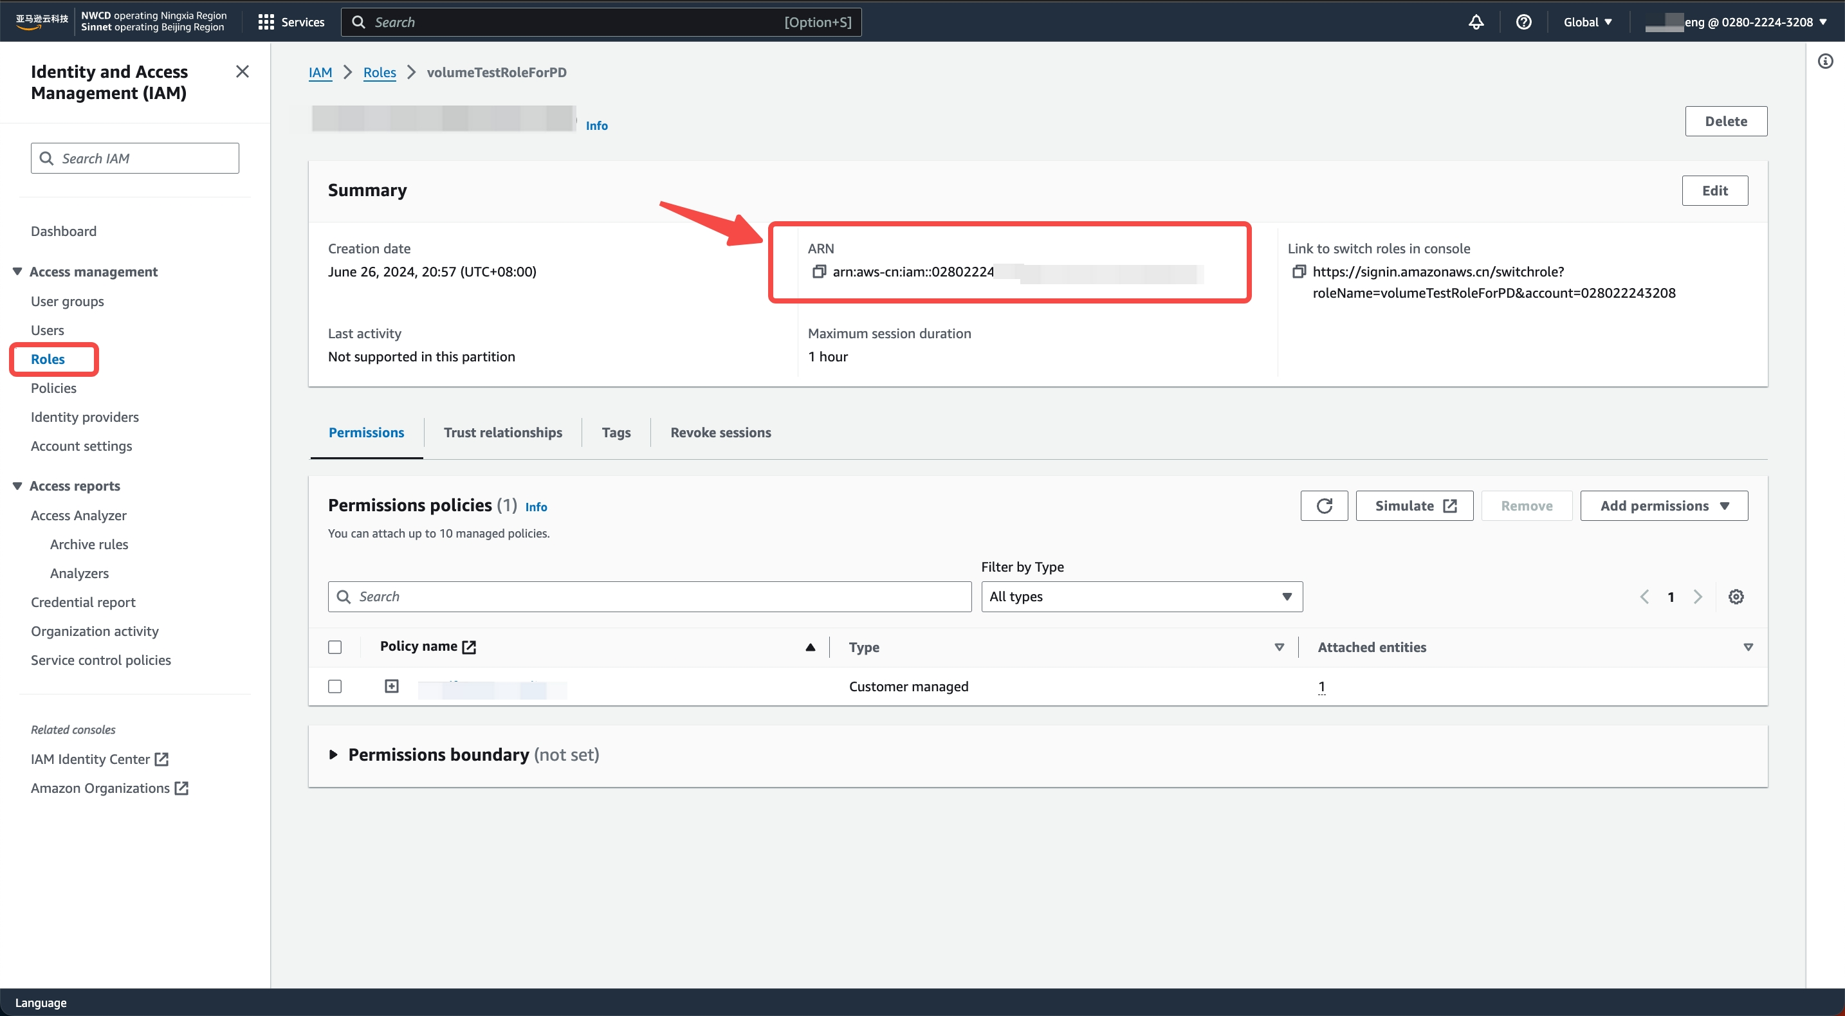1845x1016 pixels.
Task: Copy the switch role link icon
Action: click(x=1299, y=271)
